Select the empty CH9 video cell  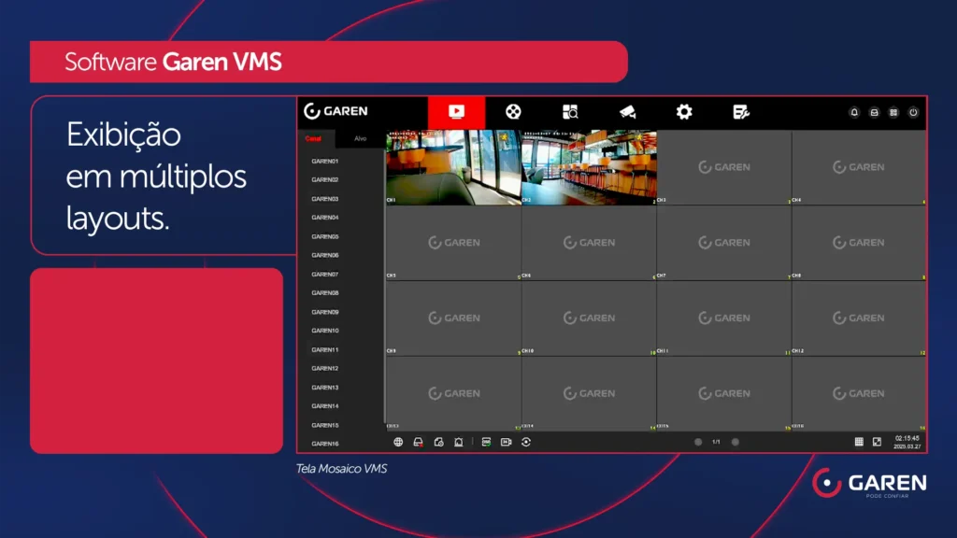coord(453,319)
